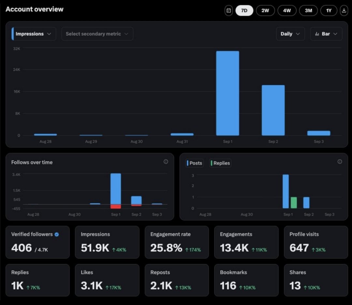
Task: Select the 4W range button
Action: [287, 10]
